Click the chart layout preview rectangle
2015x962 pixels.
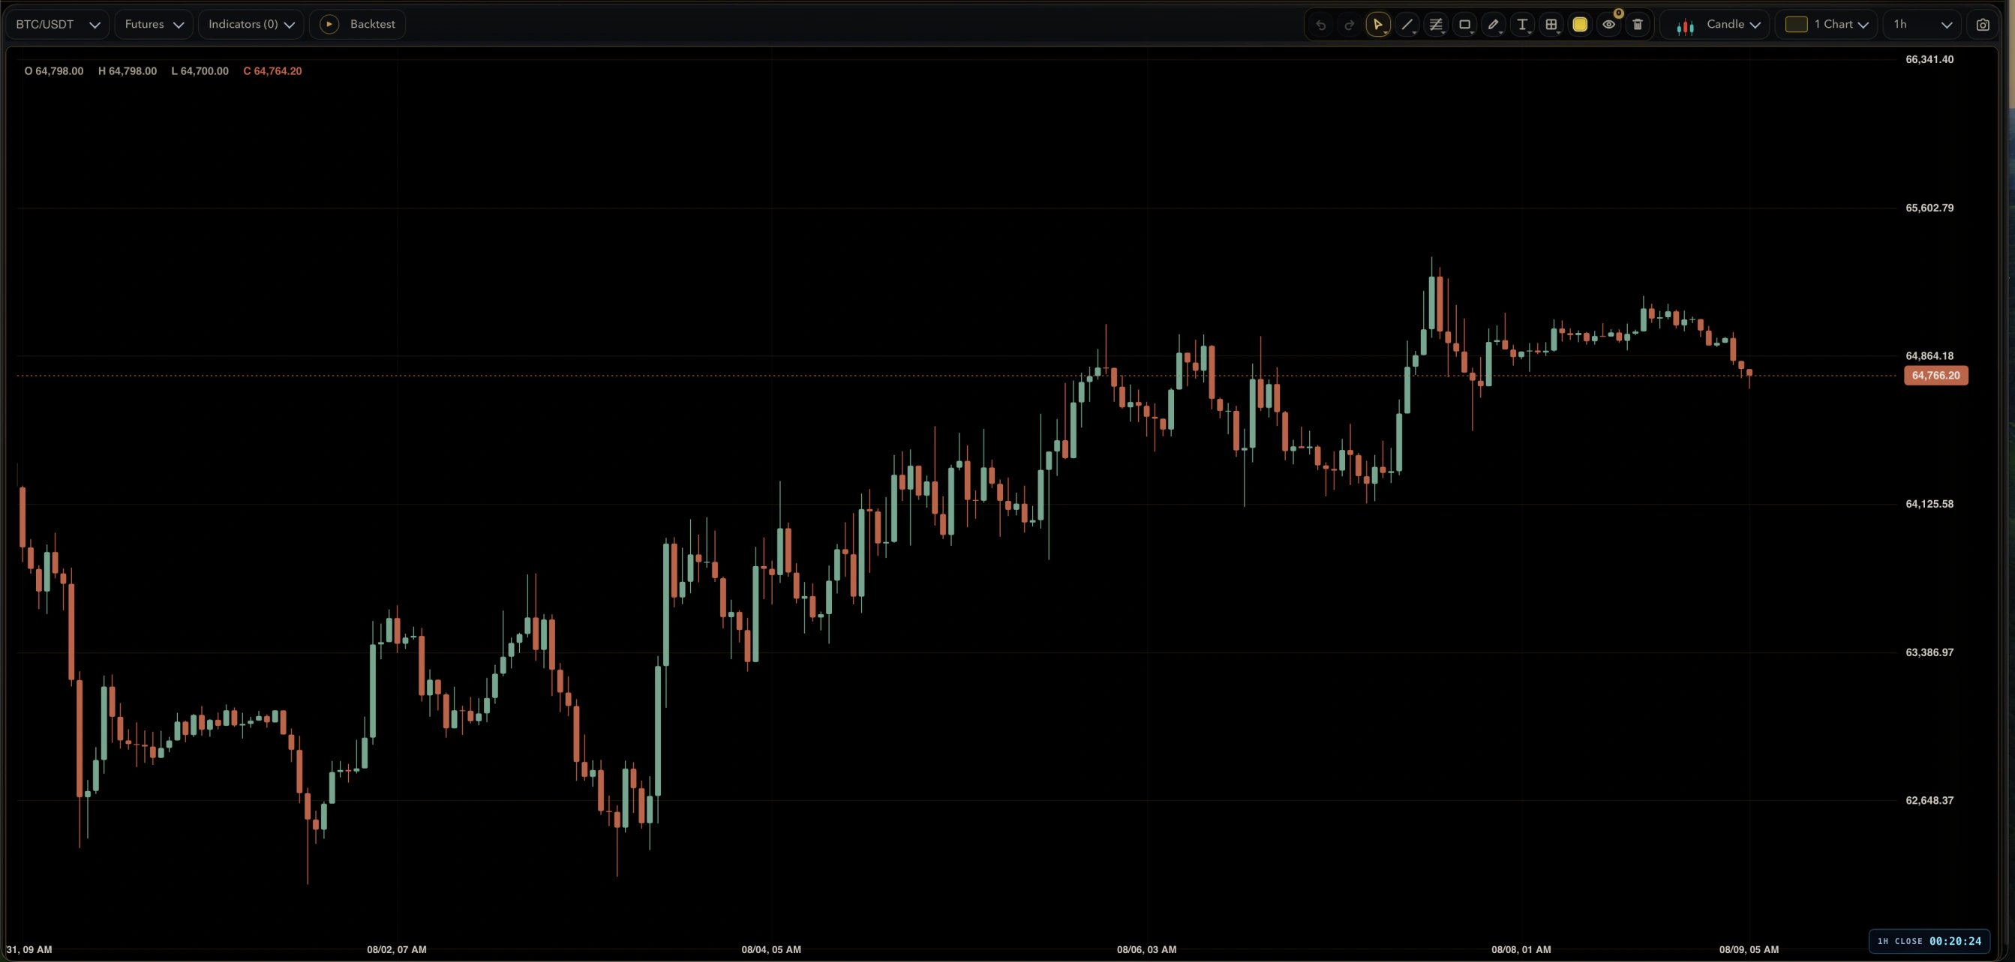point(1796,24)
